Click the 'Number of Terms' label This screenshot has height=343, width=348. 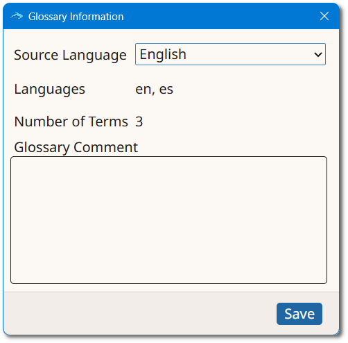pos(71,122)
